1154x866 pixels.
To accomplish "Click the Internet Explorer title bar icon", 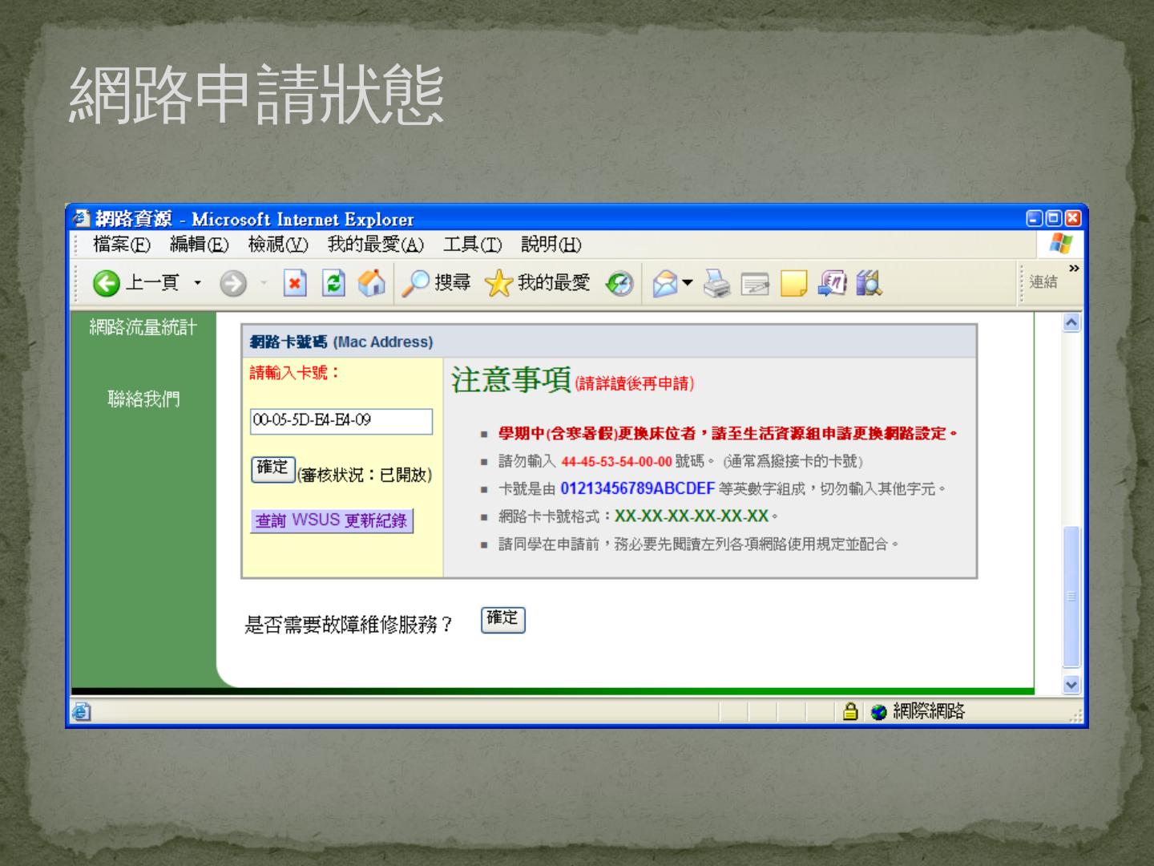I will (x=81, y=218).
